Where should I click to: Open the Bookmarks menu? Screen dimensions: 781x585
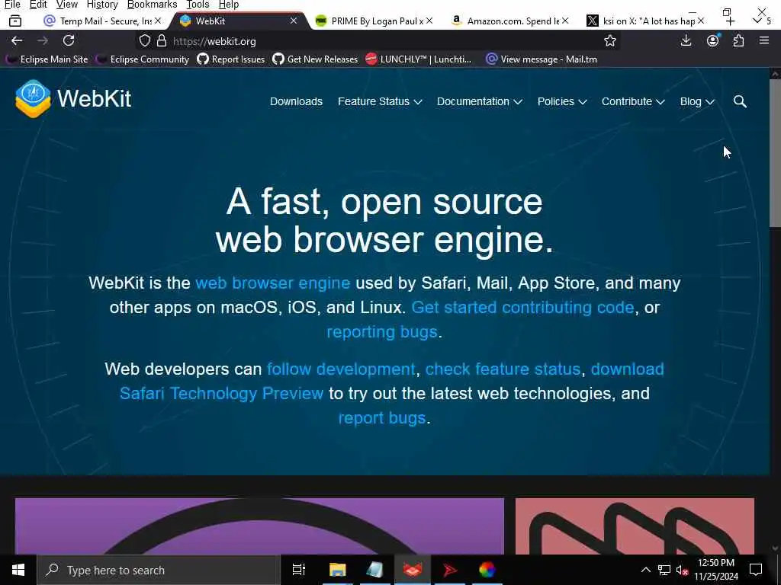[x=152, y=5]
